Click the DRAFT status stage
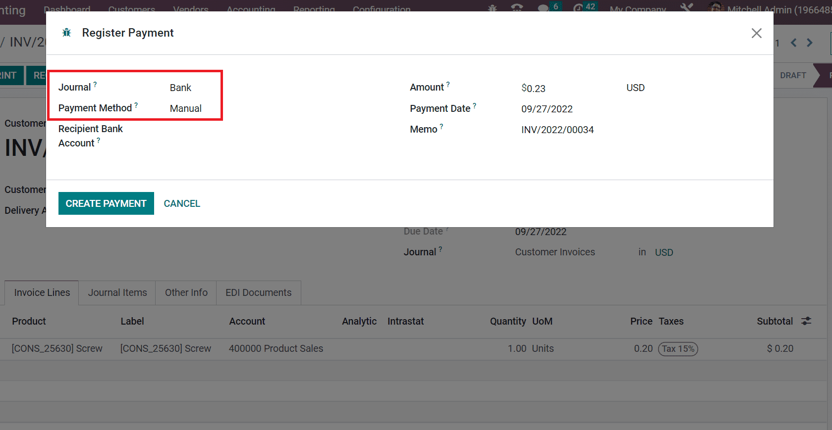 tap(793, 75)
